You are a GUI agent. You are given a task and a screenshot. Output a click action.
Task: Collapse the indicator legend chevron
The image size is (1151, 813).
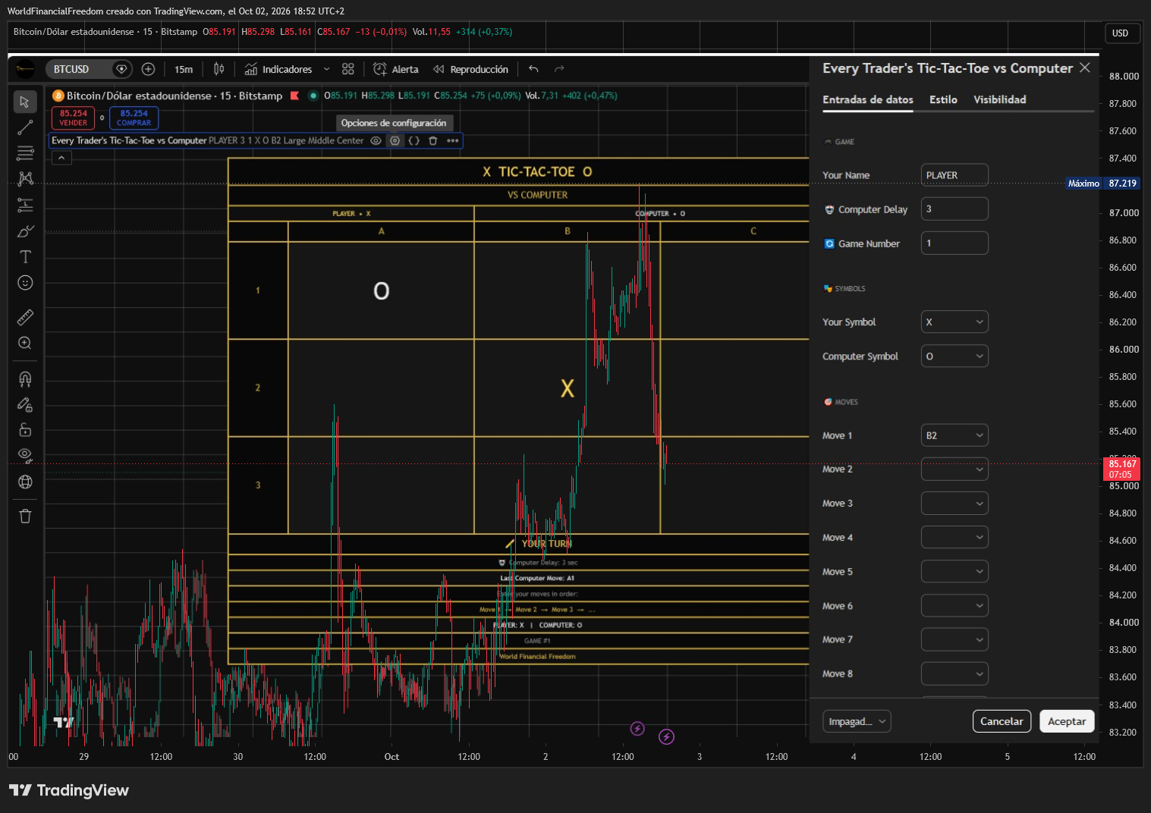(x=61, y=158)
